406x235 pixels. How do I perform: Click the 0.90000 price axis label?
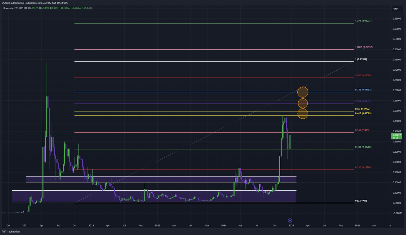397,29
